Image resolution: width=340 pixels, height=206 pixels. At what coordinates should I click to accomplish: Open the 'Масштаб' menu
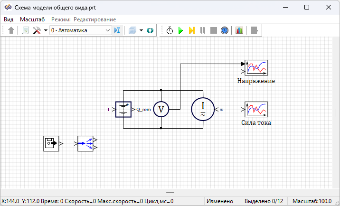click(32, 19)
